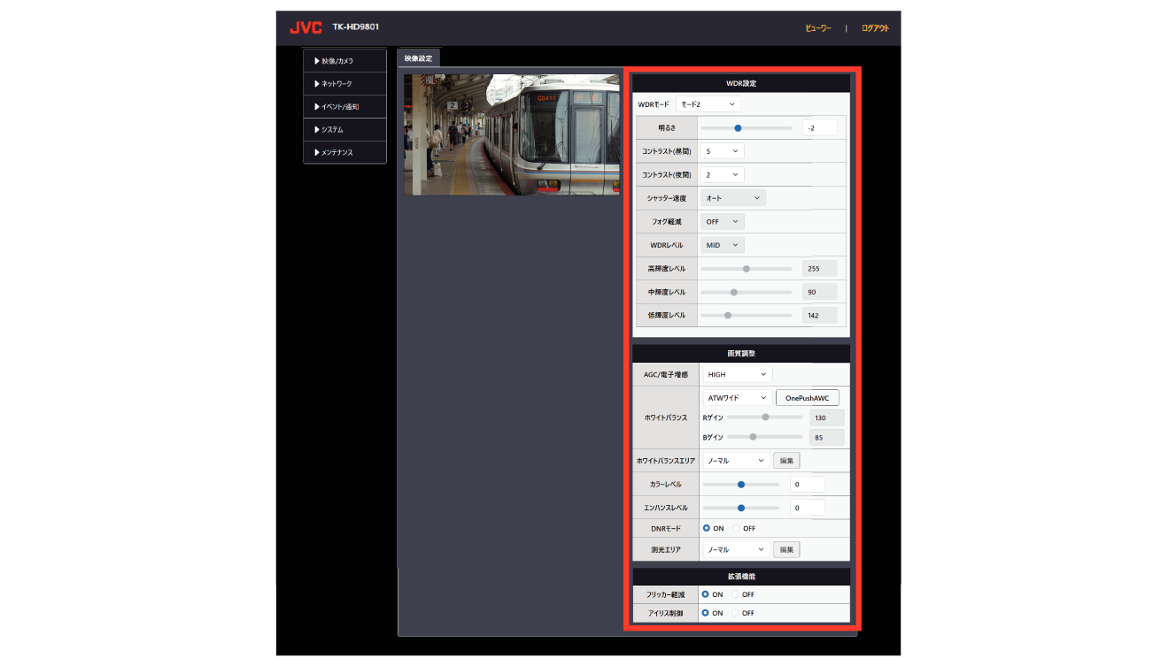This screenshot has height=666, width=1176.
Task: Open the シャッター速度 dropdown
Action: coord(733,198)
